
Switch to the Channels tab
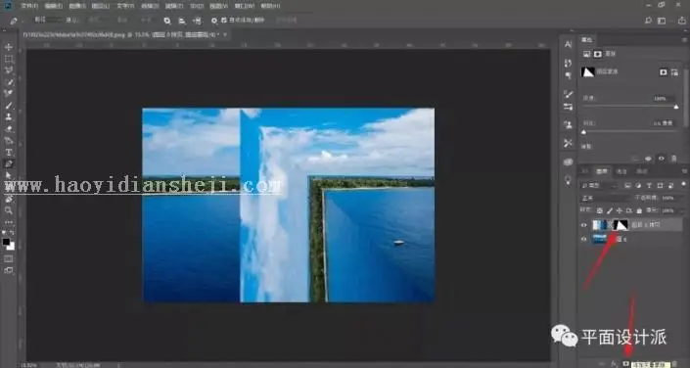click(x=621, y=171)
